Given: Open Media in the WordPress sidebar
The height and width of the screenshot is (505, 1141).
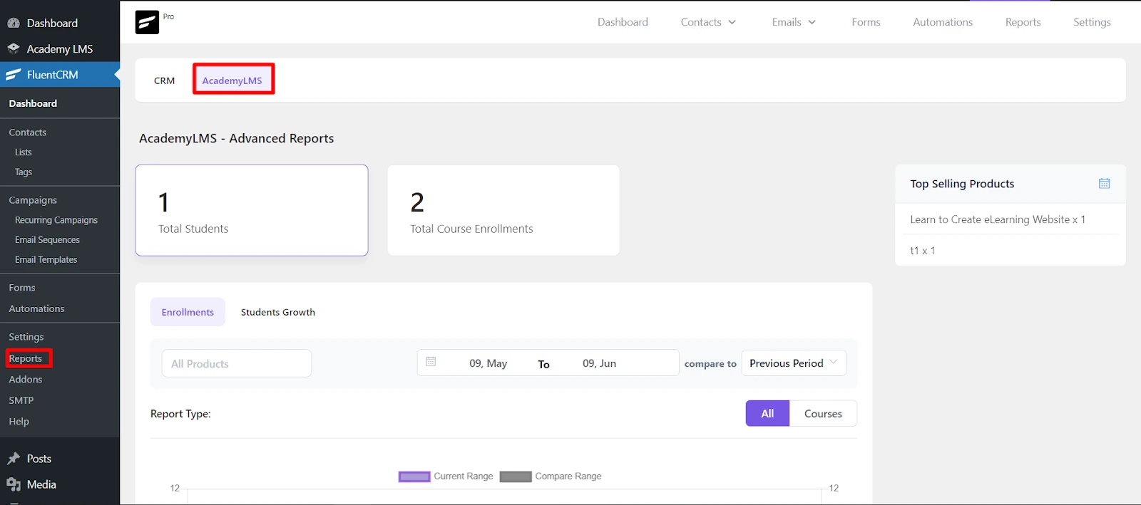Looking at the screenshot, I should pos(41,484).
